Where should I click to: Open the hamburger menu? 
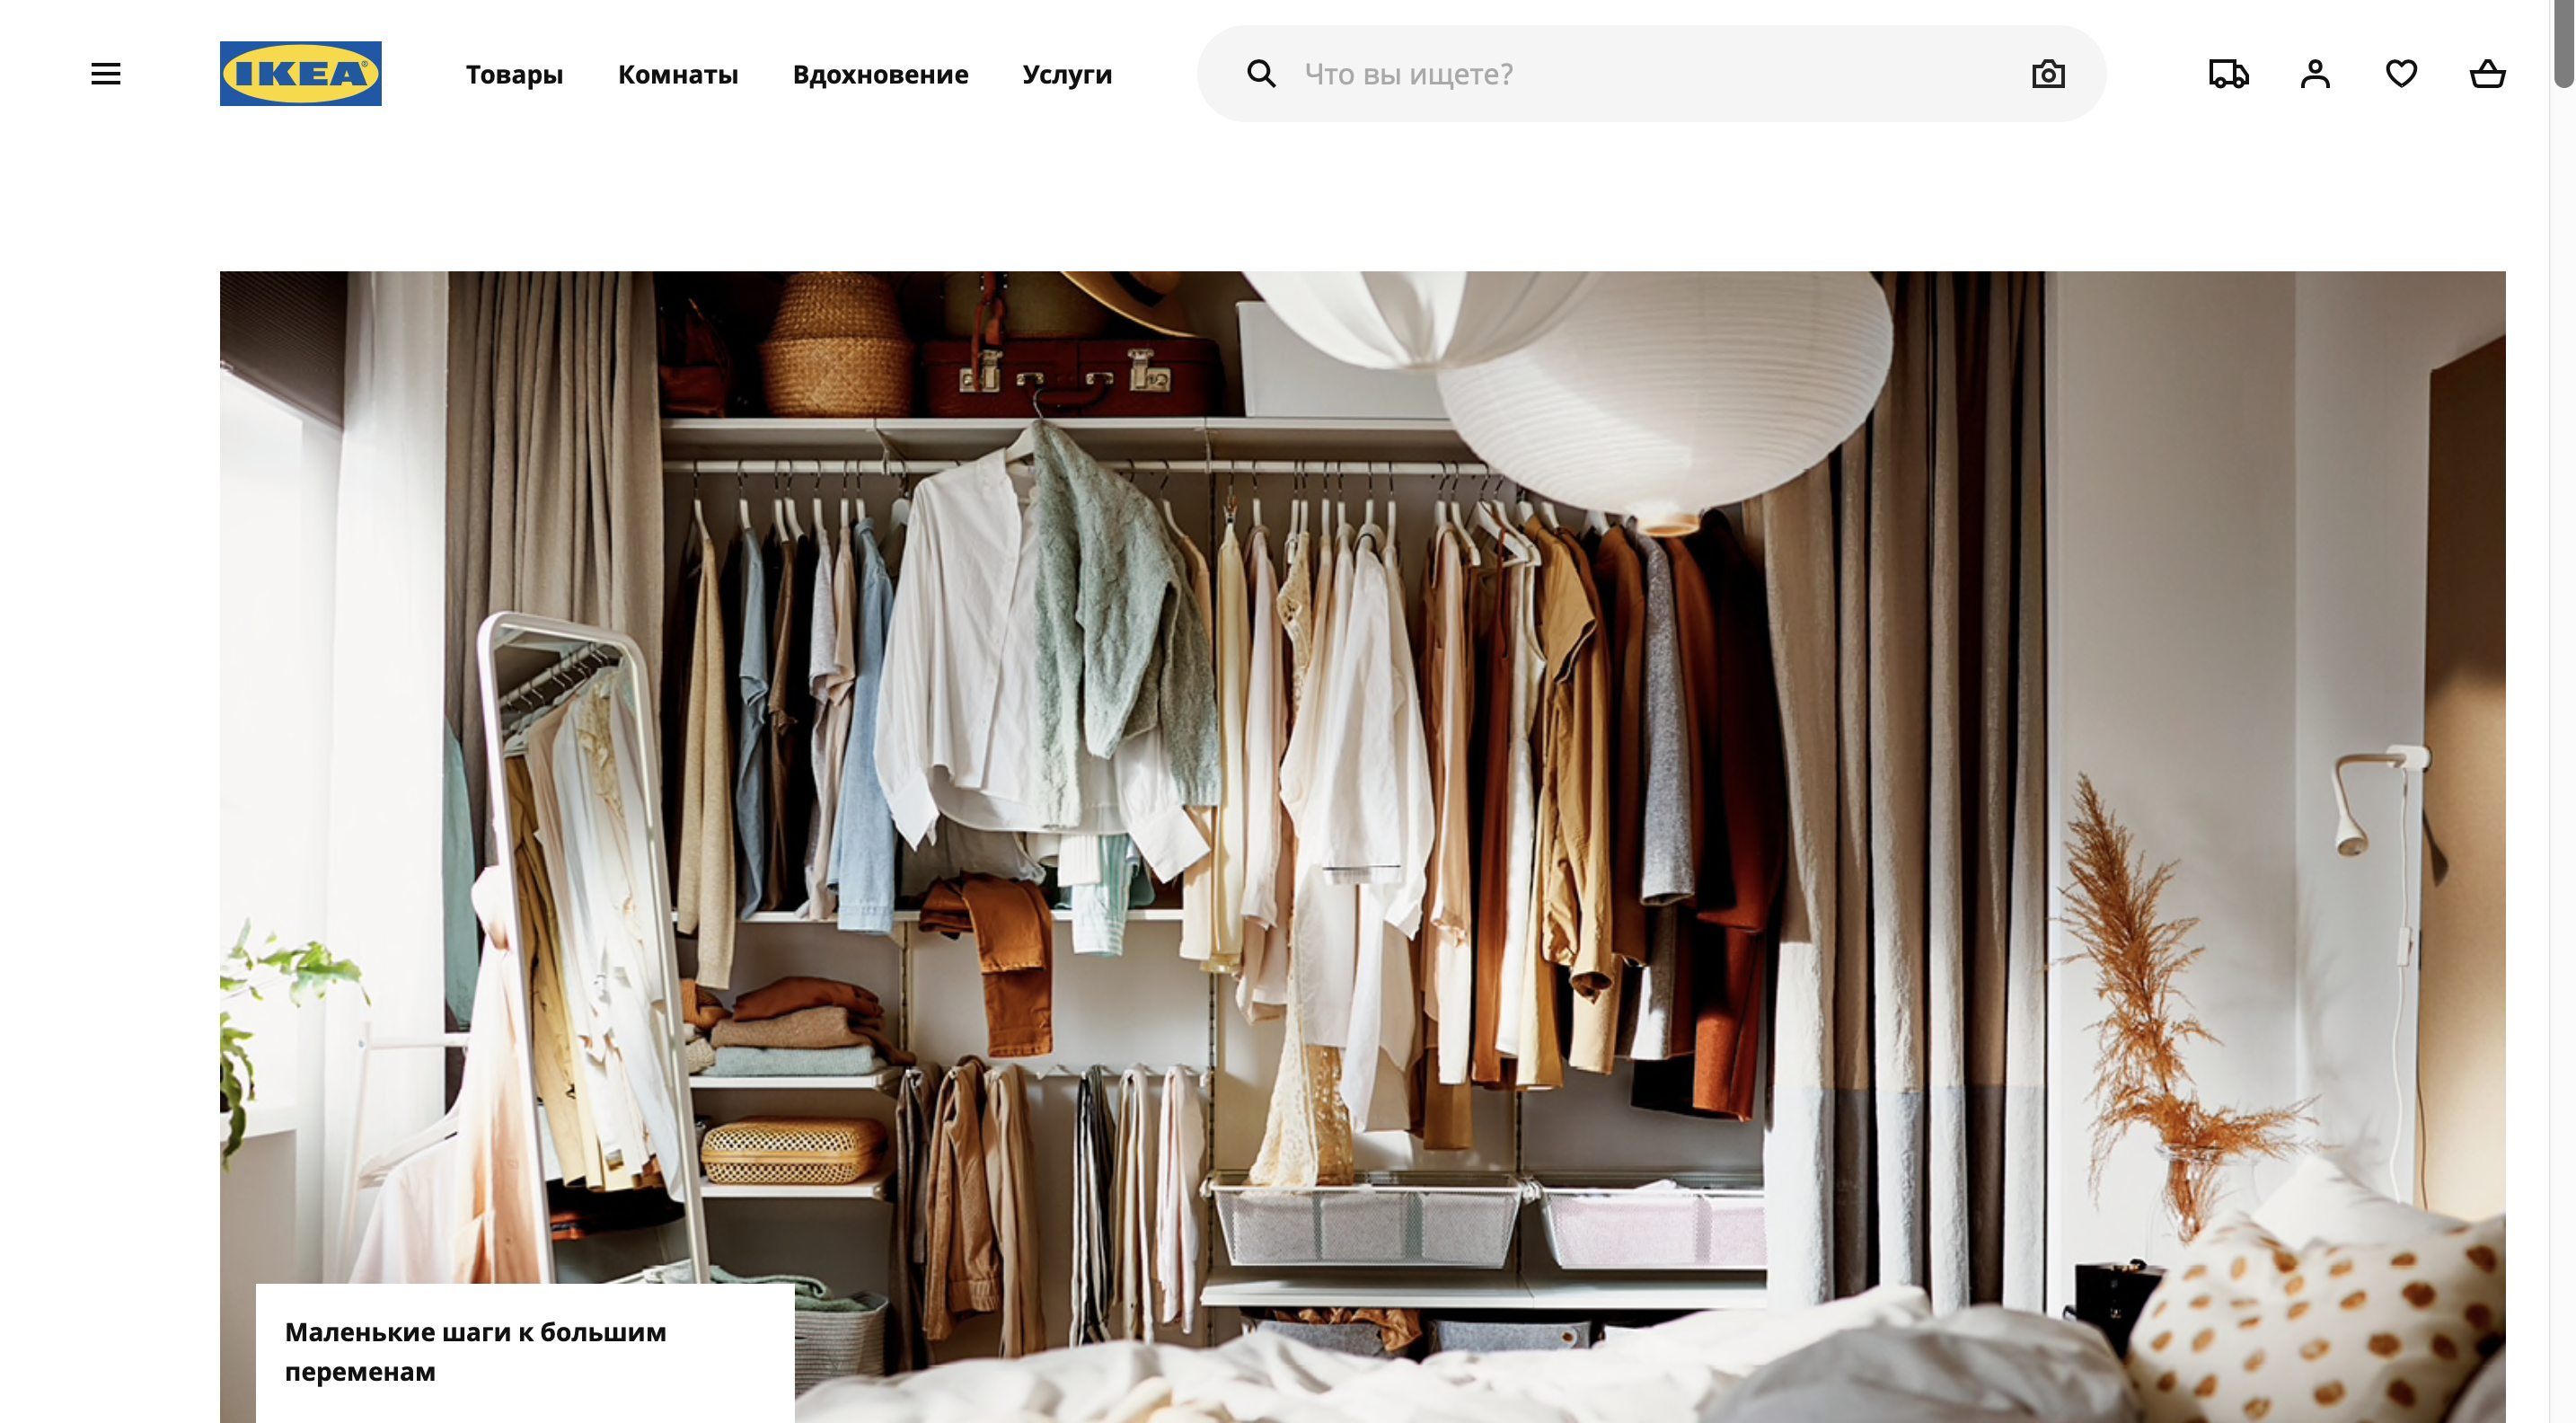point(106,74)
